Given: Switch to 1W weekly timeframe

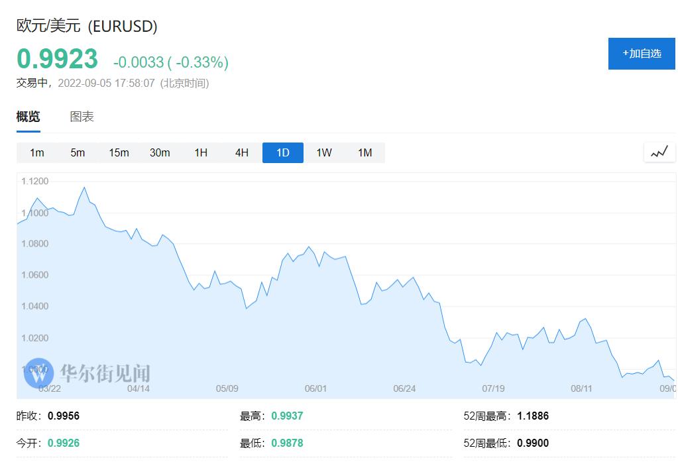Looking at the screenshot, I should pyautogui.click(x=324, y=152).
